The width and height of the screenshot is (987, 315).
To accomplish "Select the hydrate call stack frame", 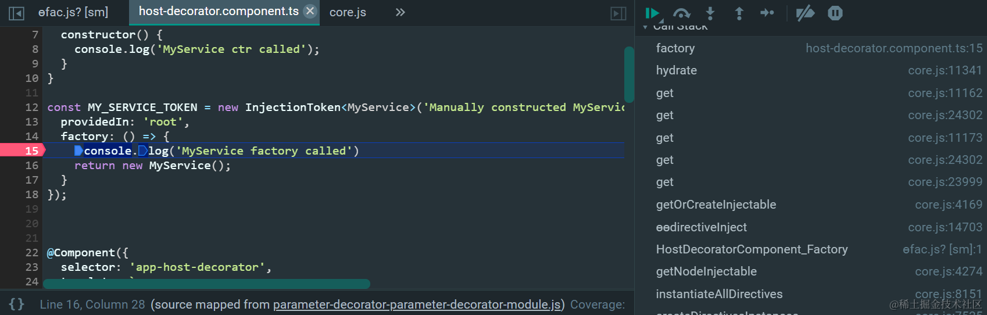I will (x=677, y=70).
